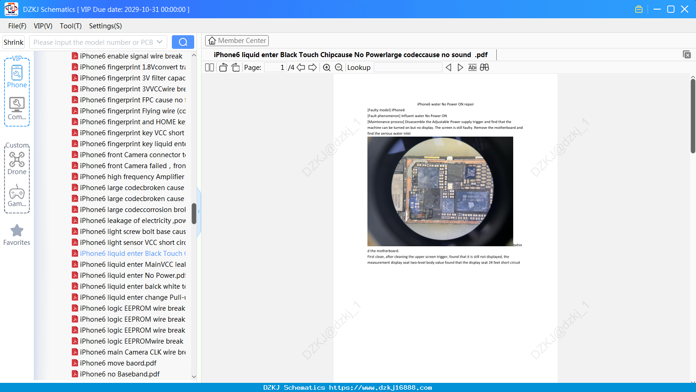Click PDF icon of iPhone6 no Baseband.pdf
696x392 pixels.
[75, 374]
